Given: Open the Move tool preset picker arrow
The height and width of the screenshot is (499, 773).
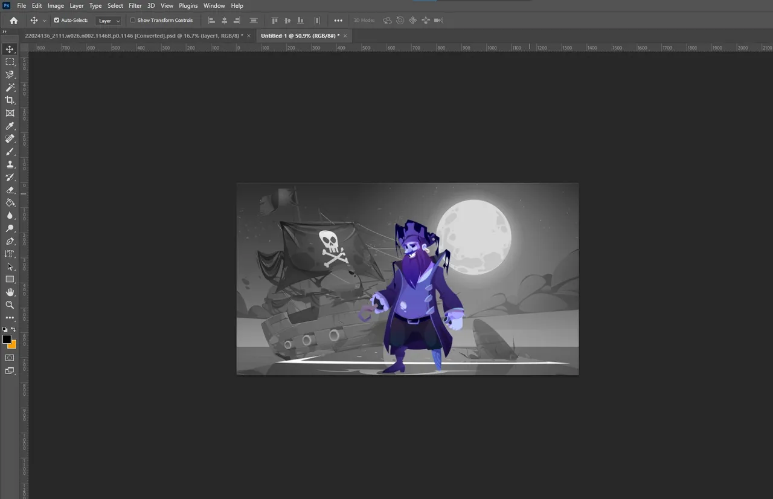Looking at the screenshot, I should pyautogui.click(x=44, y=21).
